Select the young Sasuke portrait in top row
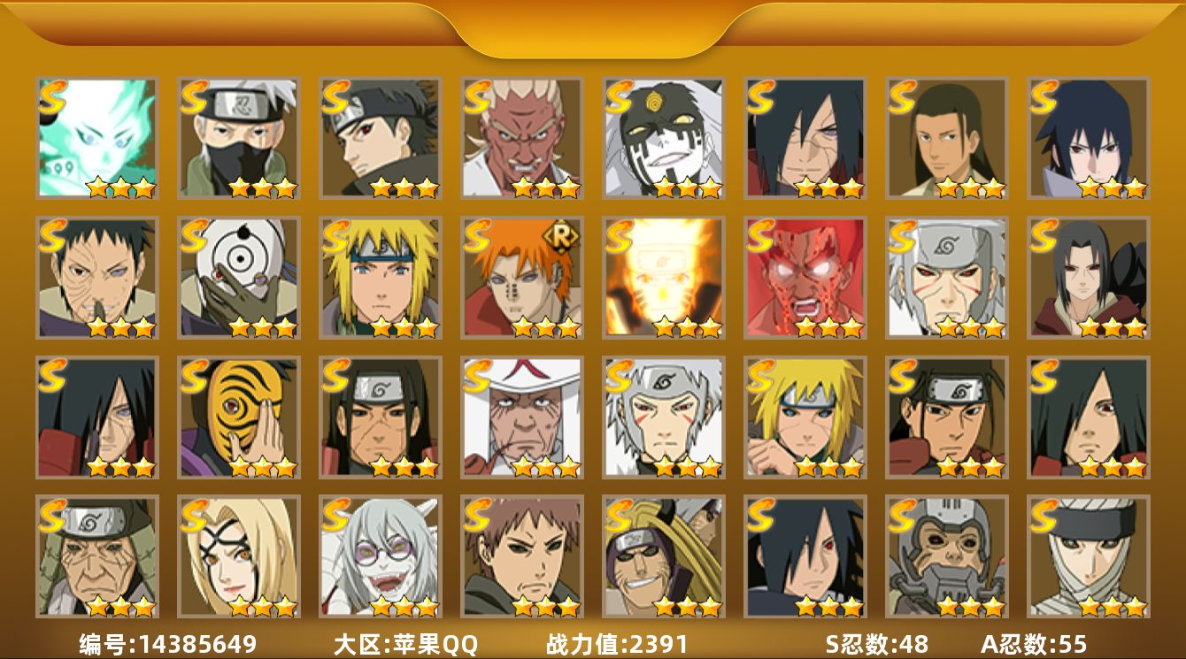Image resolution: width=1186 pixels, height=659 pixels. [1089, 137]
